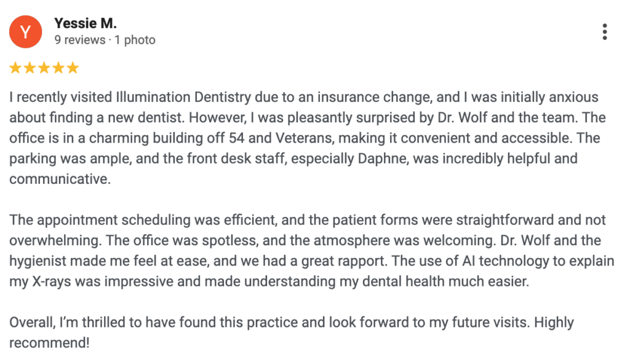Click Yessie M.'s orange Y avatar
Image resolution: width=630 pixels, height=362 pixels.
[x=25, y=32]
